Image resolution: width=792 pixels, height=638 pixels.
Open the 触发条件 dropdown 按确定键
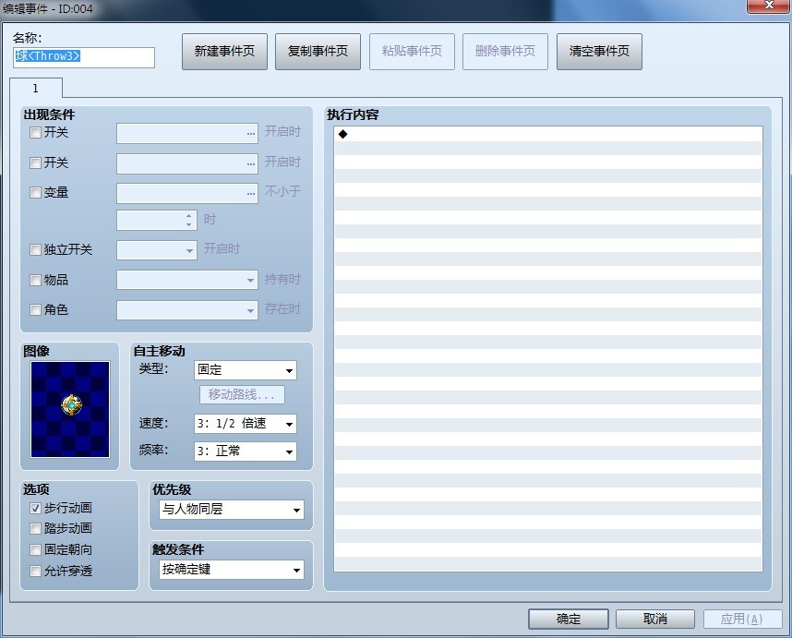pos(232,570)
